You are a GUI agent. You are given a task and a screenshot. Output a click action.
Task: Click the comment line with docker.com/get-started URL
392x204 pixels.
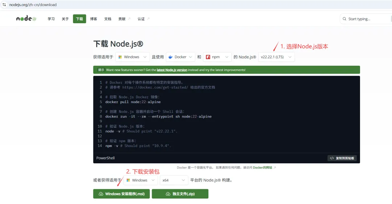tap(160, 87)
